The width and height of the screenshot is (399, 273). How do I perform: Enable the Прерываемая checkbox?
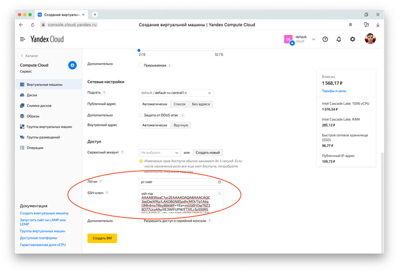(140, 65)
